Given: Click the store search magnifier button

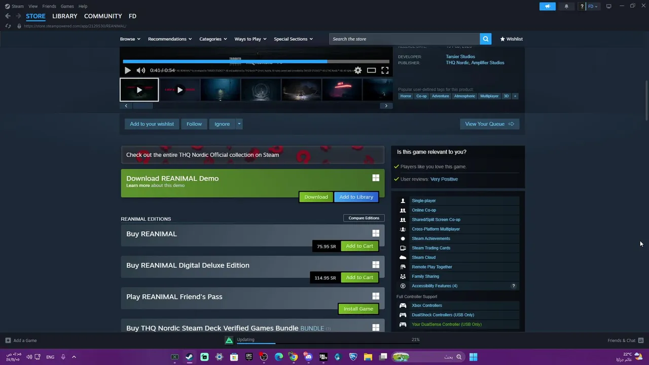Looking at the screenshot, I should point(486,39).
